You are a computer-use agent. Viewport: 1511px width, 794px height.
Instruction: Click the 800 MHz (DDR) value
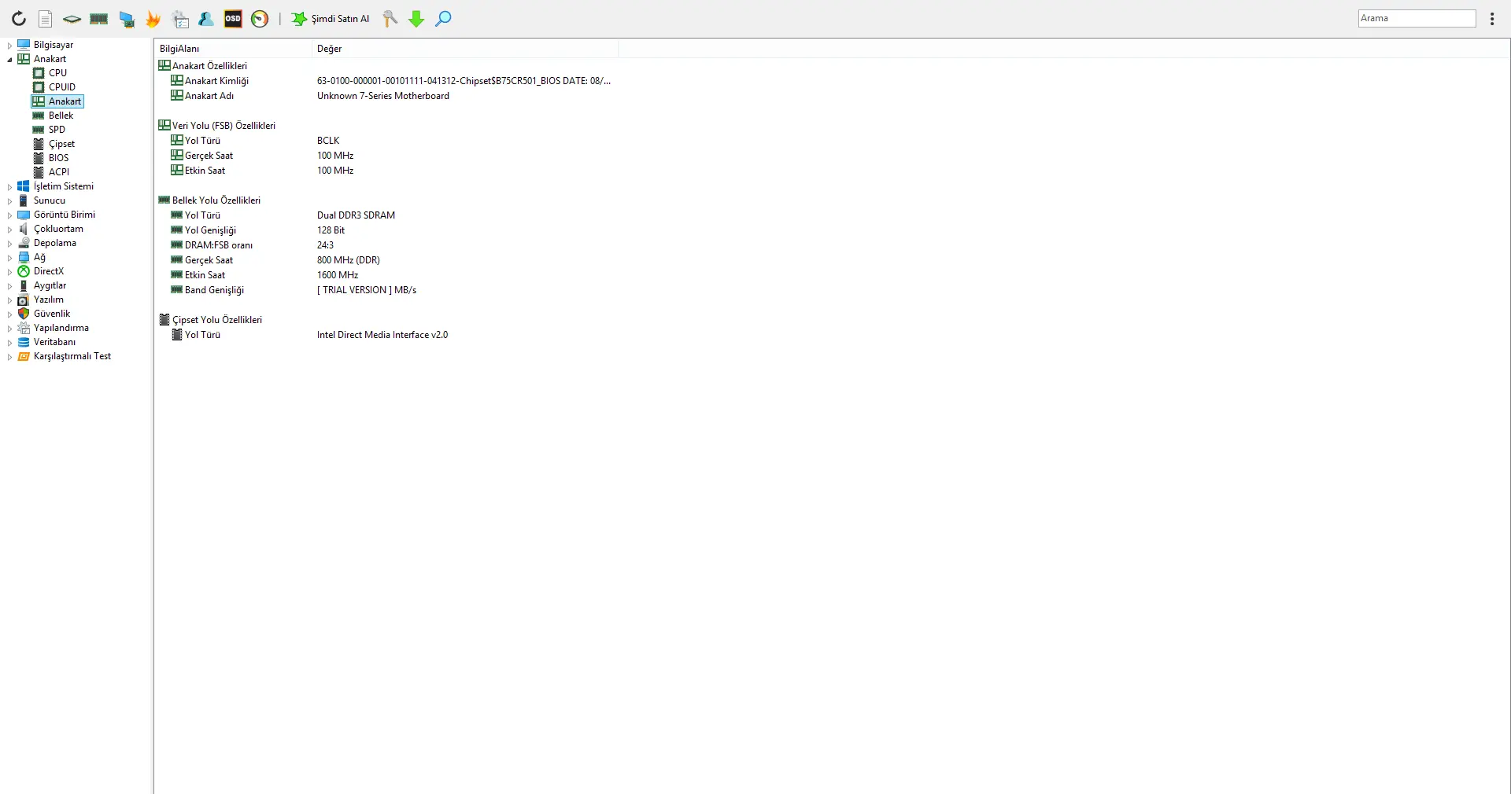click(349, 260)
